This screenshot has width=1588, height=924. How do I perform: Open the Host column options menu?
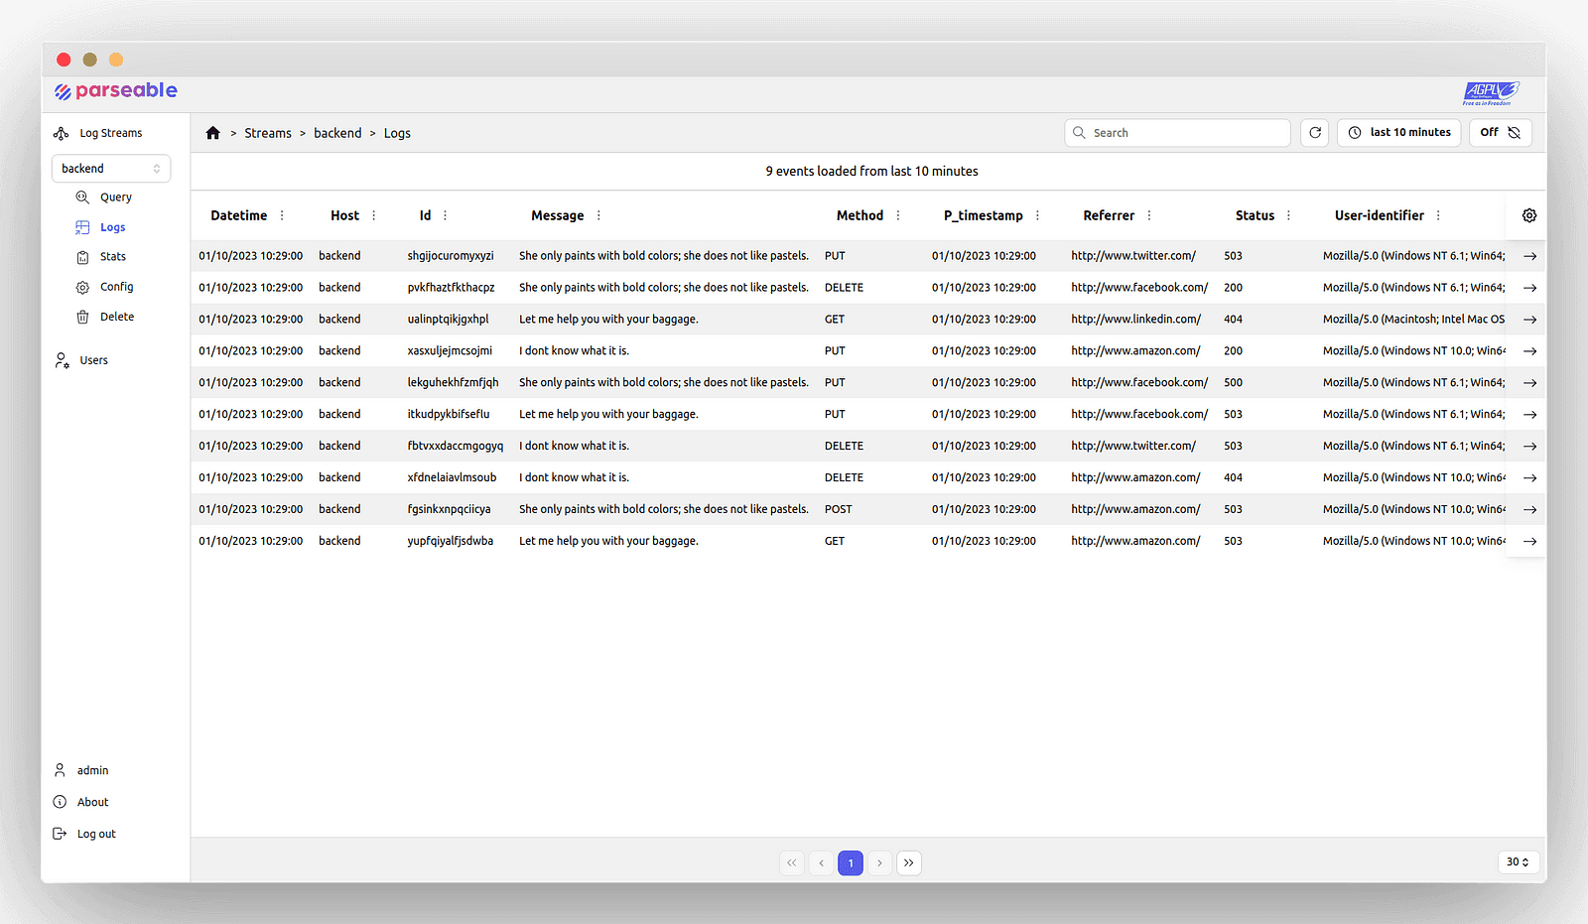374,215
